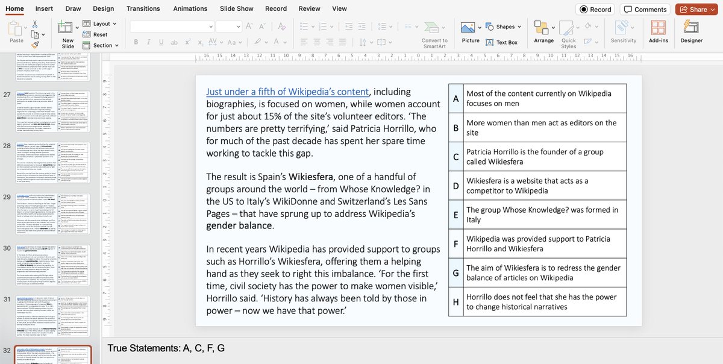Select slide 31 thumbnail

[53, 316]
